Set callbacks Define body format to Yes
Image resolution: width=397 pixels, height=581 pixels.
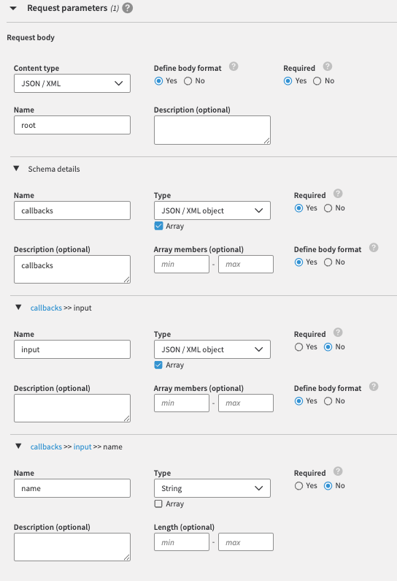(x=298, y=262)
